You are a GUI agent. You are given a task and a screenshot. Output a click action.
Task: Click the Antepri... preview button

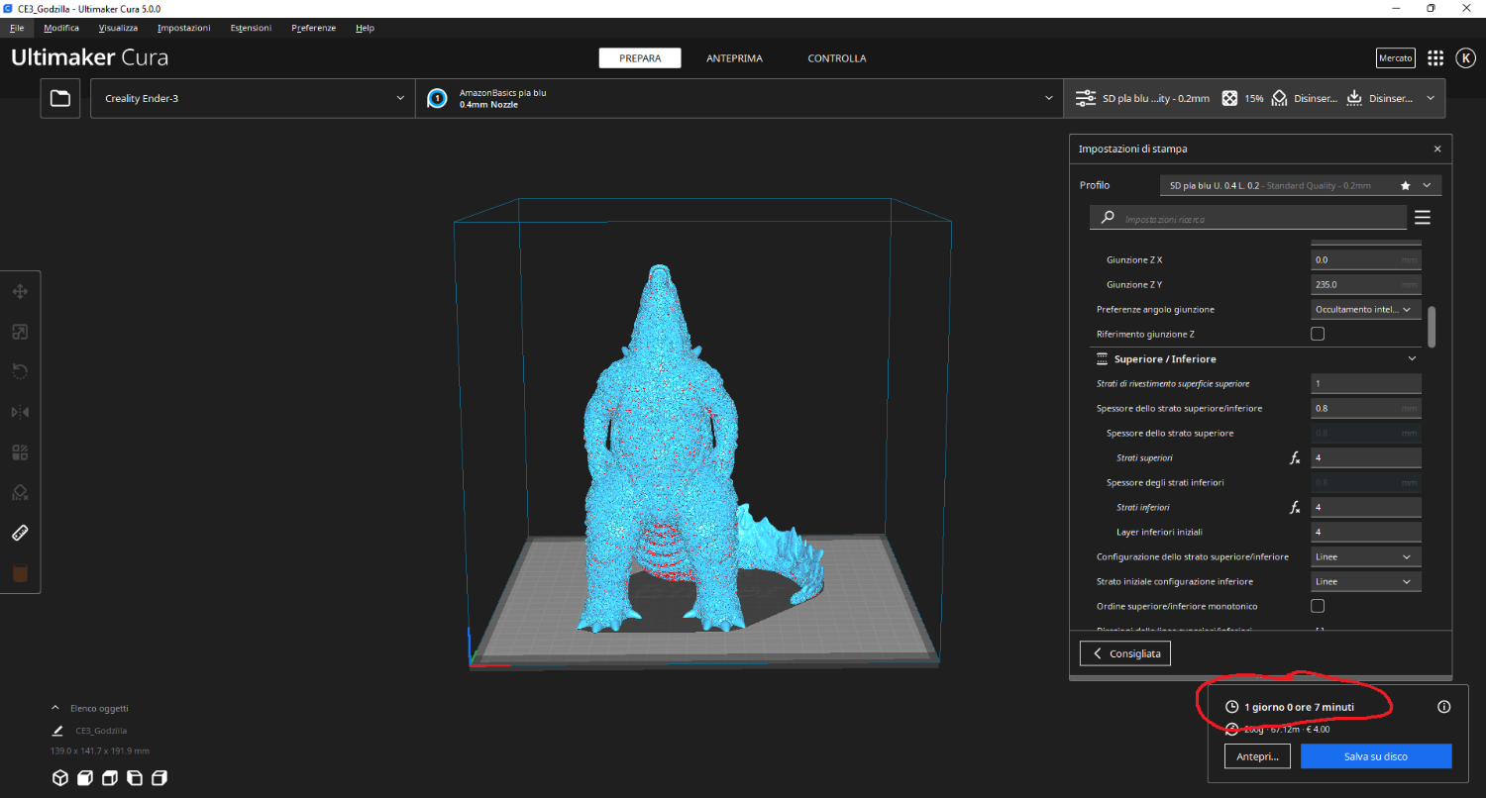pyautogui.click(x=1258, y=756)
